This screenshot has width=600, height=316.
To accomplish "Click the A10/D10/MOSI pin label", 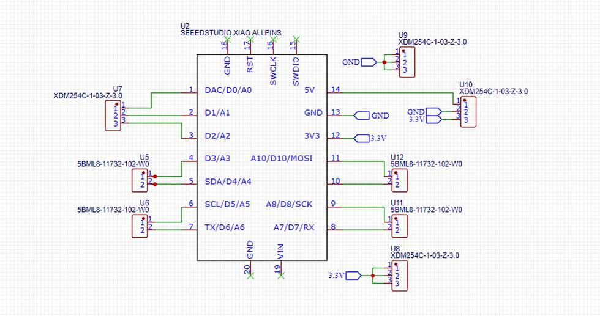I will [282, 158].
